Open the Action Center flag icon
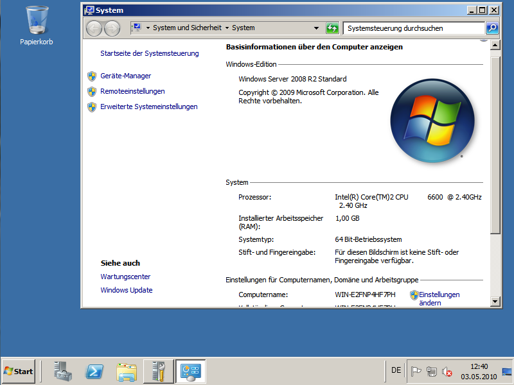 point(416,372)
